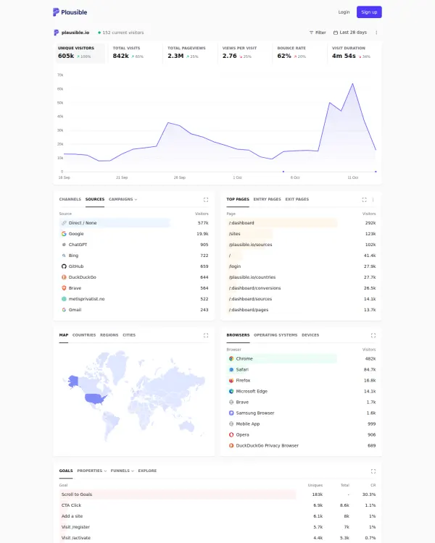Expand the Sources panel to full screen

pos(206,200)
